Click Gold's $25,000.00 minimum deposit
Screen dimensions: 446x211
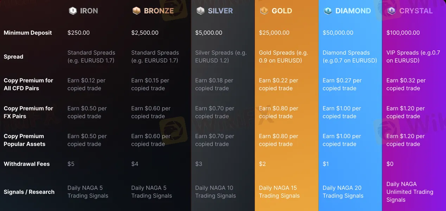pyautogui.click(x=274, y=33)
